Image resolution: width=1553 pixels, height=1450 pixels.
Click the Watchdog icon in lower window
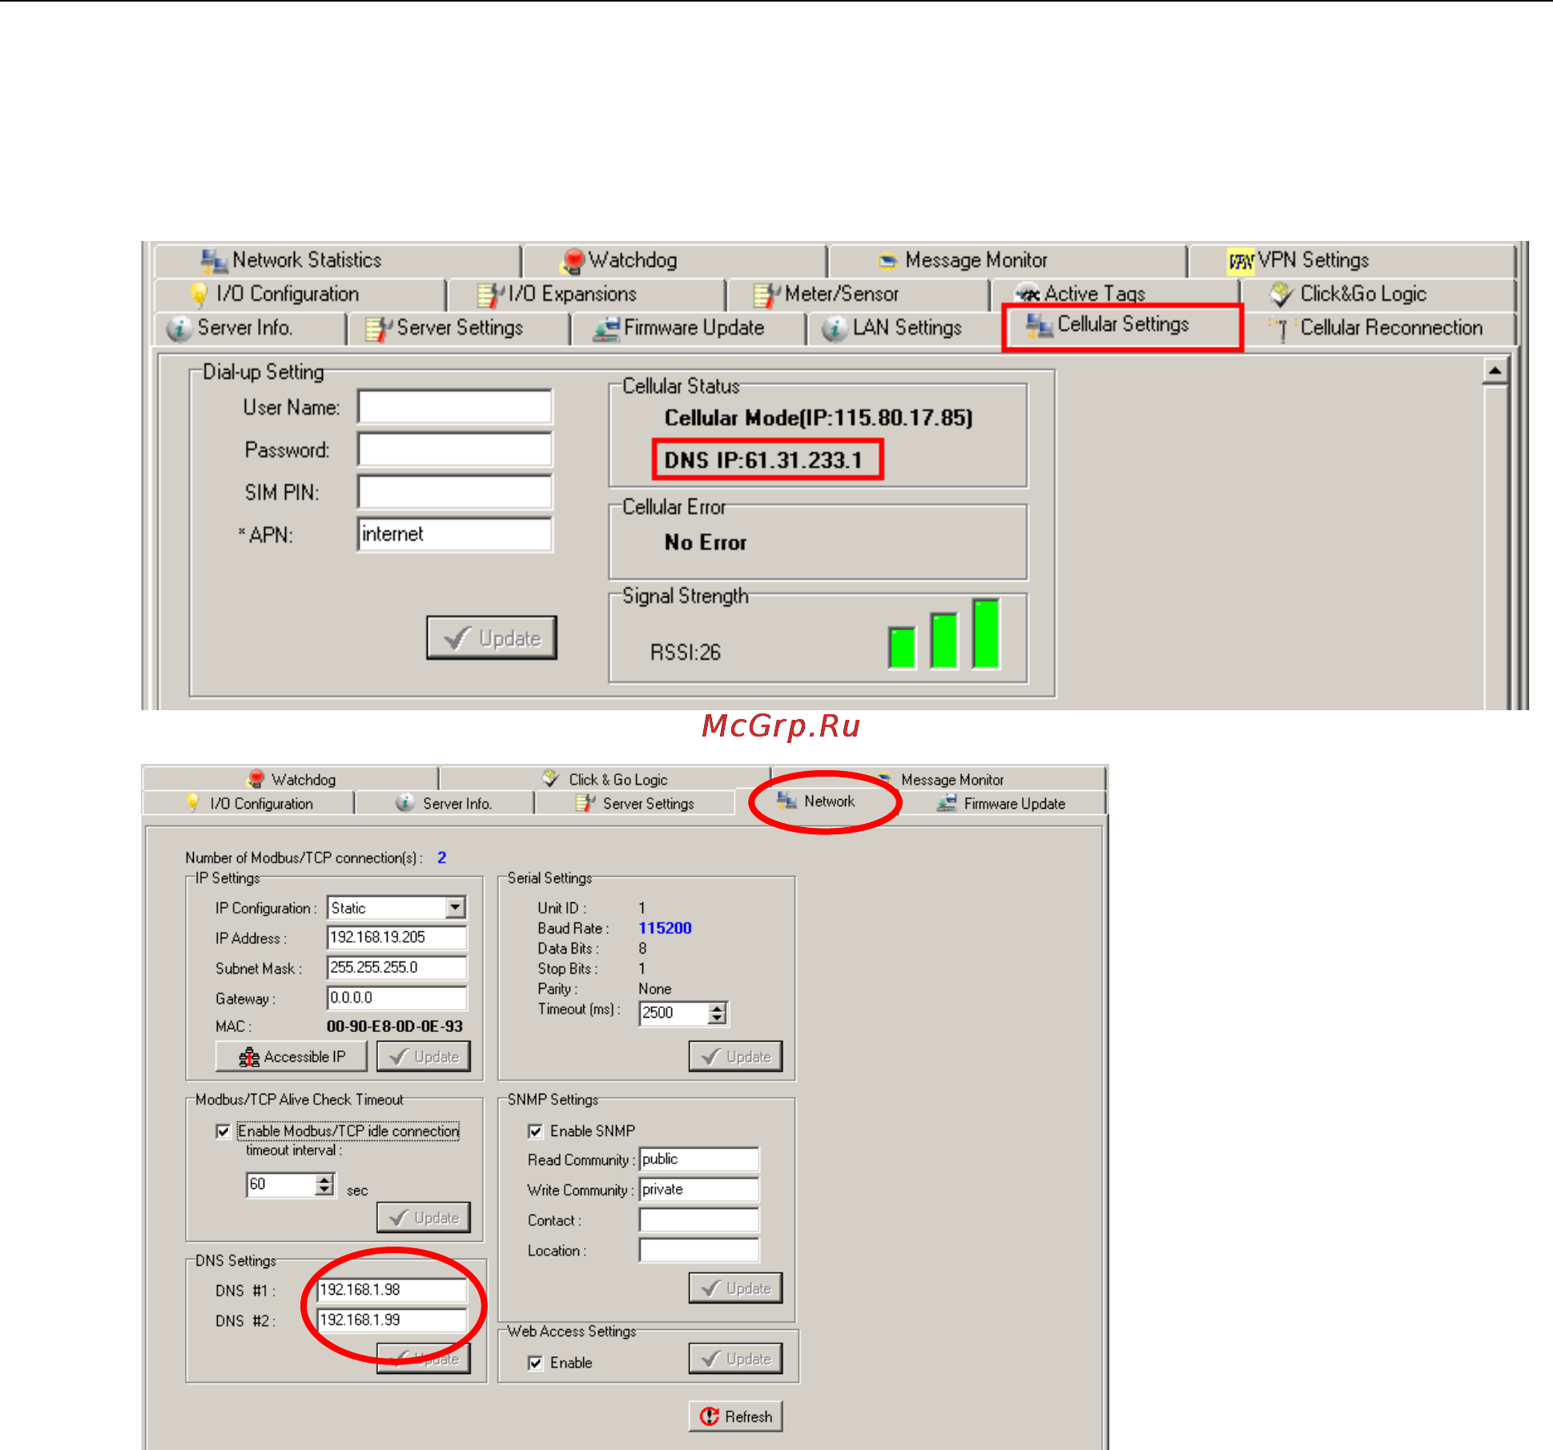point(256,778)
